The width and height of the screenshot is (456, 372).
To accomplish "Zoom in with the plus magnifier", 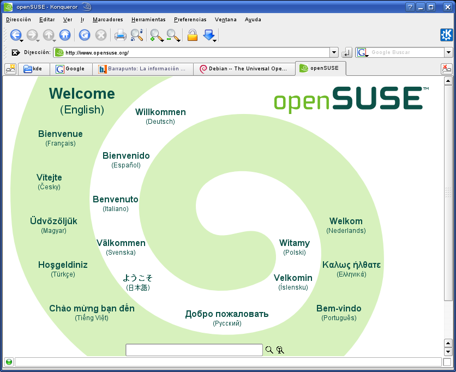I will [156, 35].
